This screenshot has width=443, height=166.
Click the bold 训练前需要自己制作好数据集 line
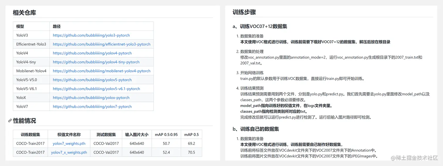coord(291,144)
